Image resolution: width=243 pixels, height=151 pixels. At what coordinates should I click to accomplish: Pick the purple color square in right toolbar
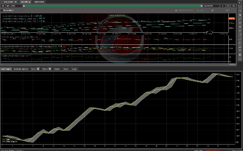click(240, 55)
